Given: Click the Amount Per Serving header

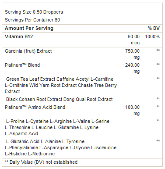Looking at the screenshot, I should point(29,28).
